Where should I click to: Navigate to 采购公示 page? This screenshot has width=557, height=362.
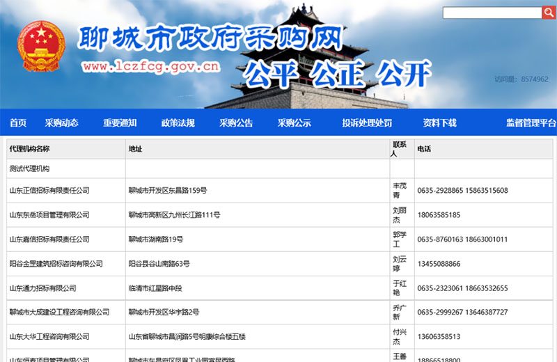click(x=294, y=123)
